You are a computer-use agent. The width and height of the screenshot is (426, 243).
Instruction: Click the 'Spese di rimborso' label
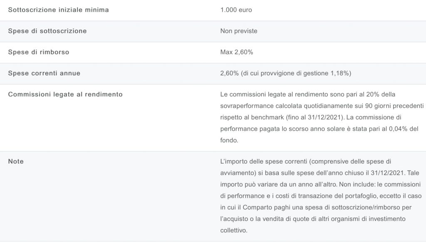pyautogui.click(x=39, y=52)
